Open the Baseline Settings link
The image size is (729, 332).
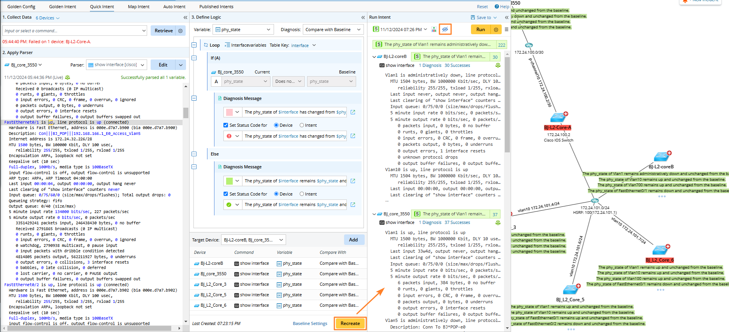point(310,323)
